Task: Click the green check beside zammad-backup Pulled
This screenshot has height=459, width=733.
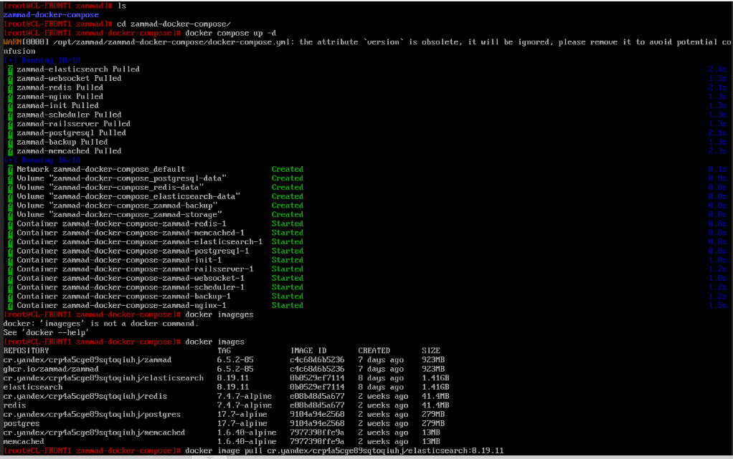Action: pos(10,142)
